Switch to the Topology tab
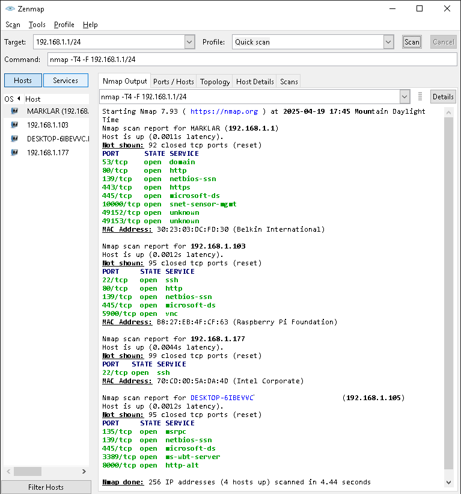 (215, 82)
